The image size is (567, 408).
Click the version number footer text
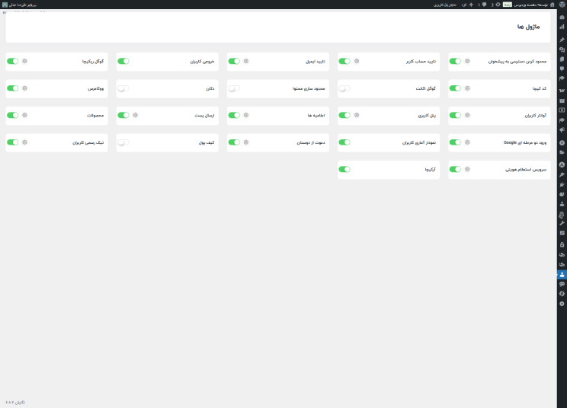pos(15,402)
